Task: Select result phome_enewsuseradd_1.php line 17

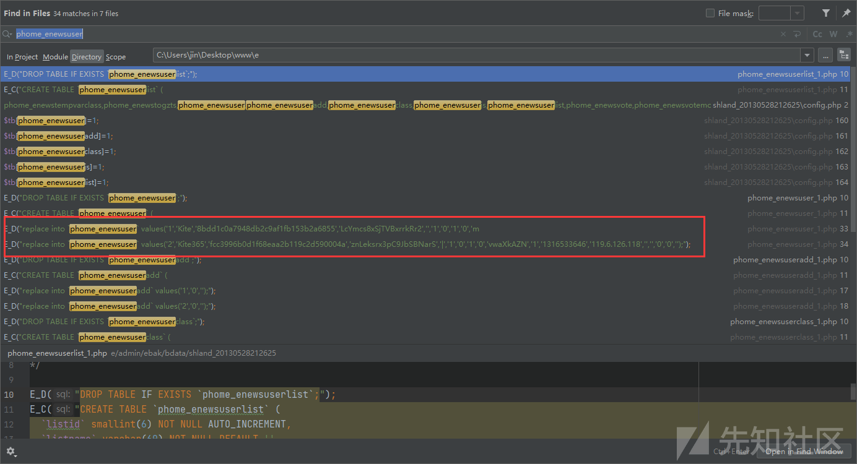Action: click(x=425, y=291)
